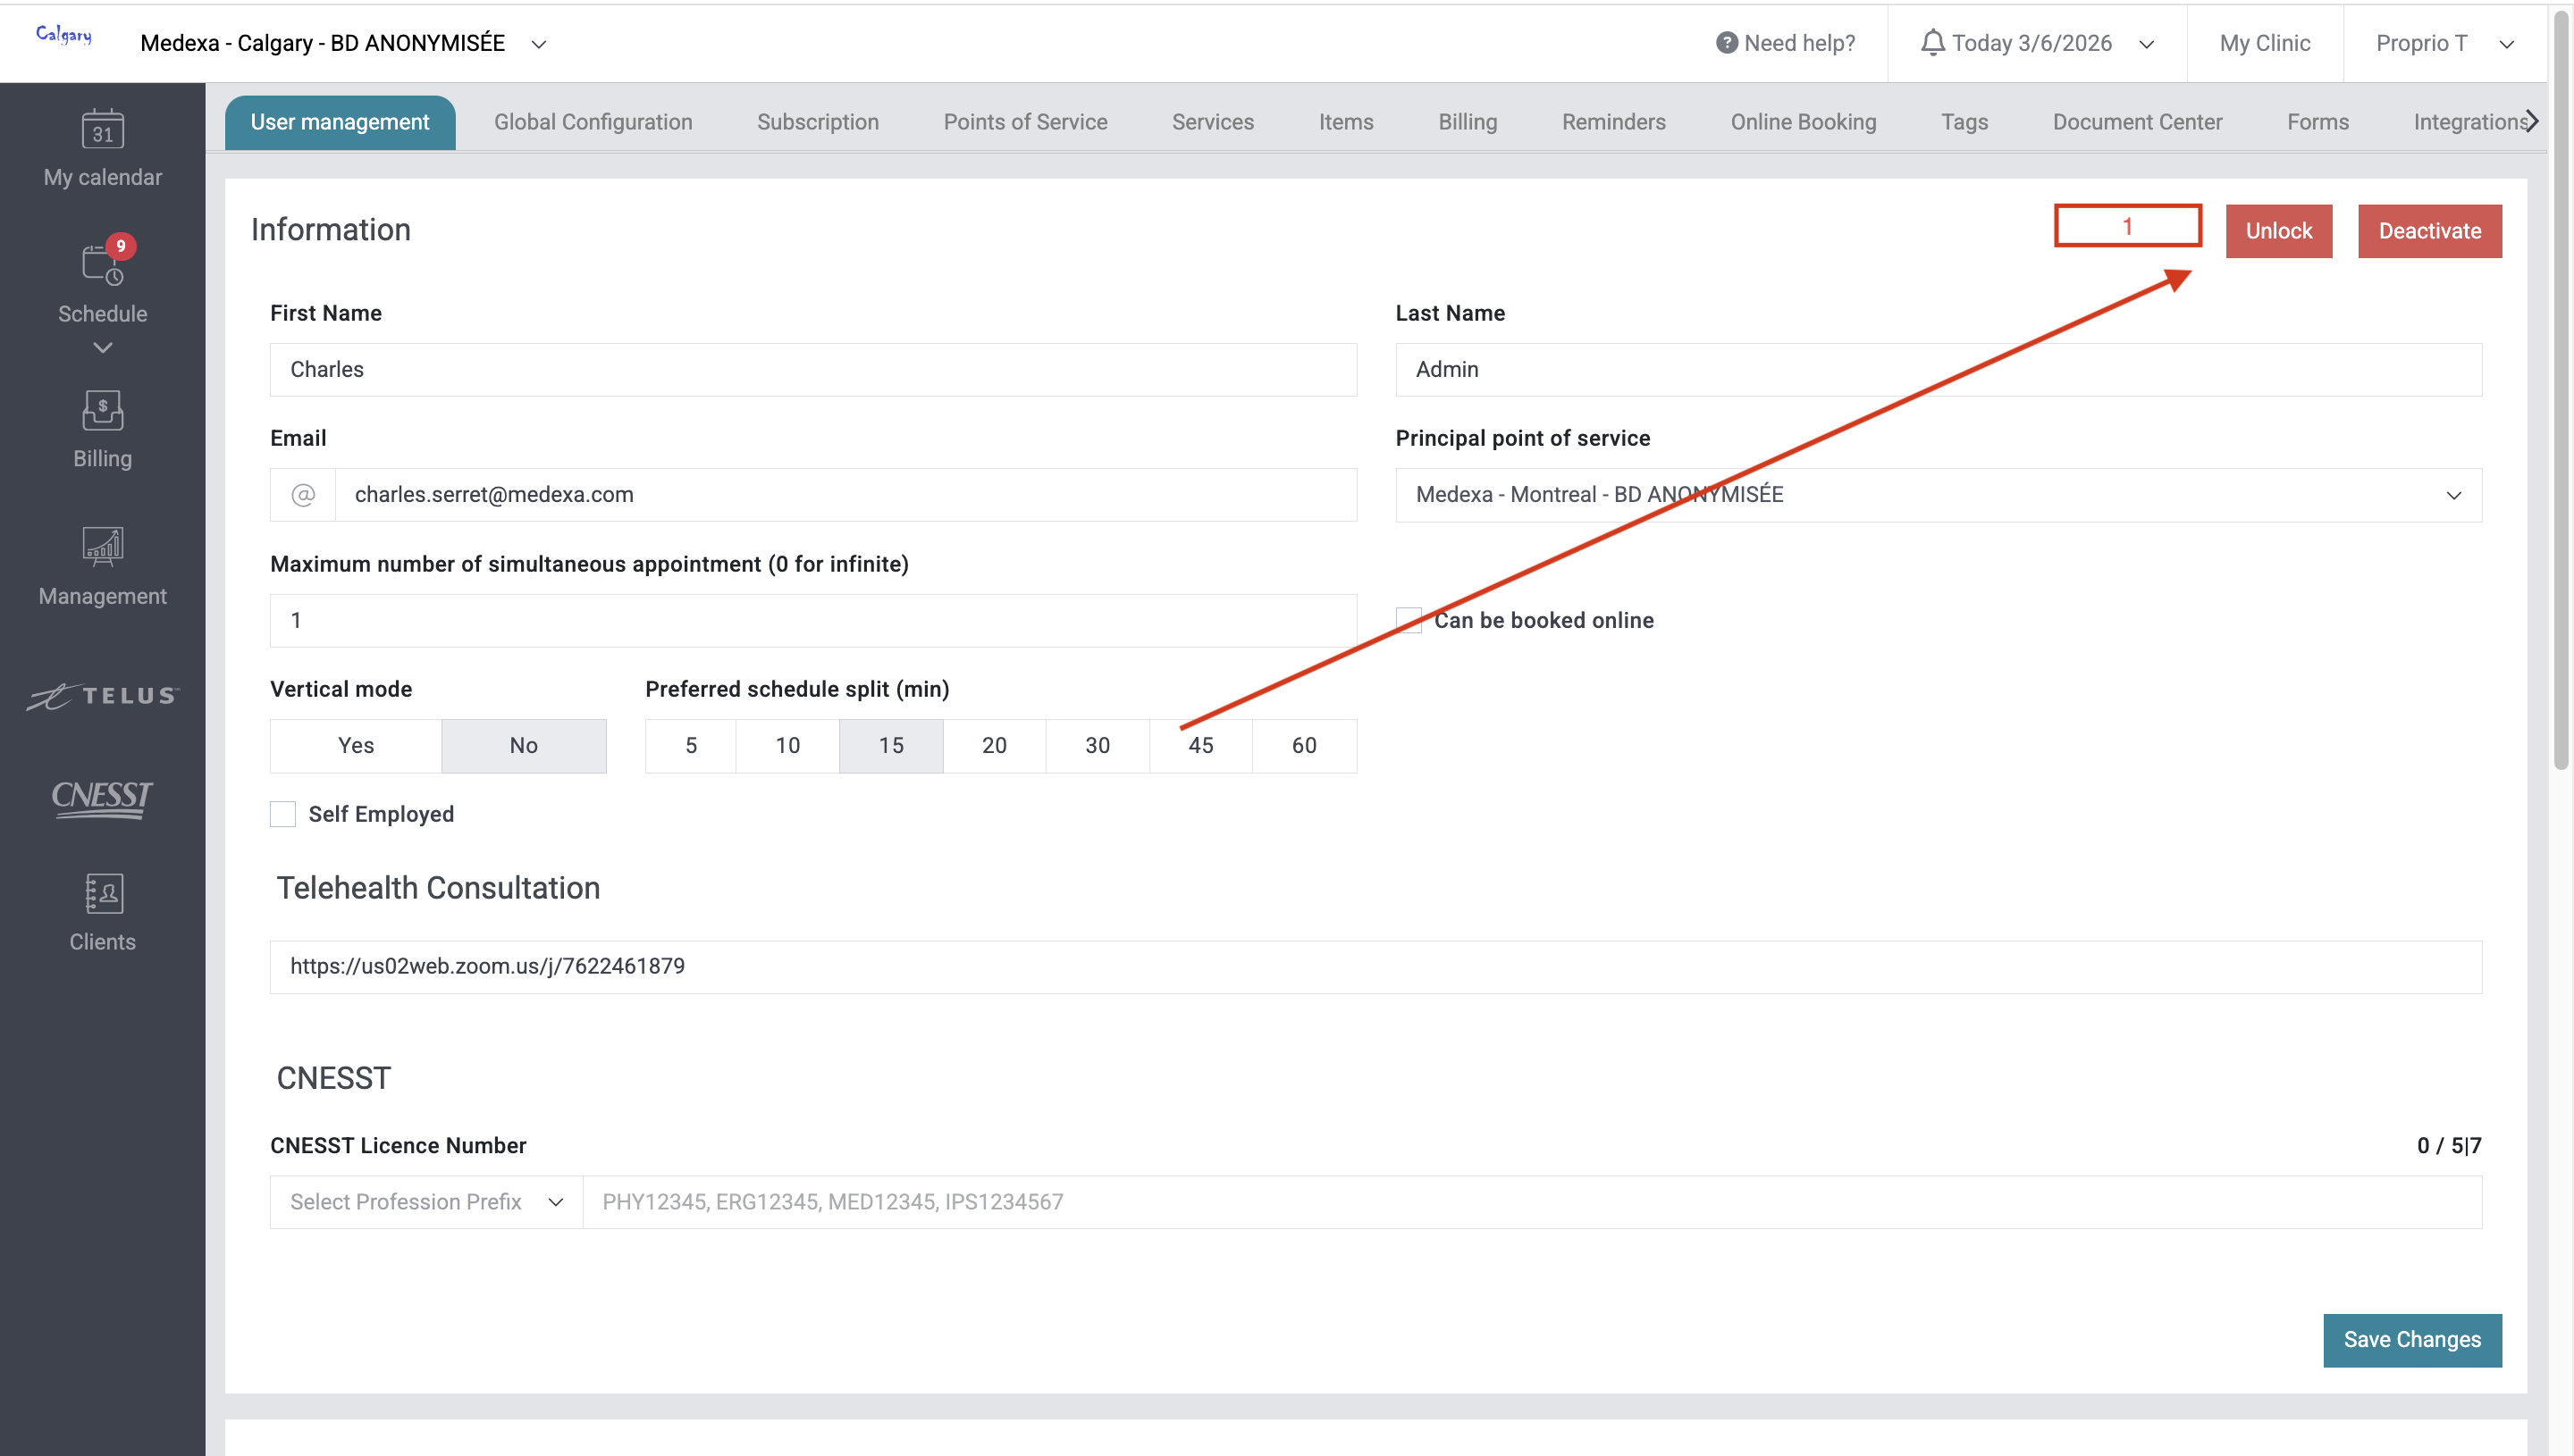Open Select Profession Prefix dropdown
The image size is (2574, 1456).
click(426, 1202)
